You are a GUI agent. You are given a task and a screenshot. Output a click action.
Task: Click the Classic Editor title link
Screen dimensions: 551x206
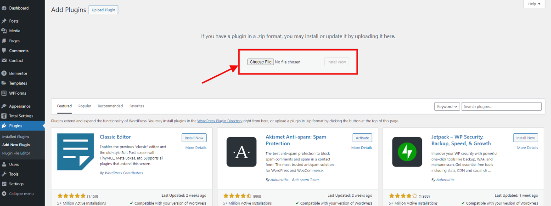(115, 137)
